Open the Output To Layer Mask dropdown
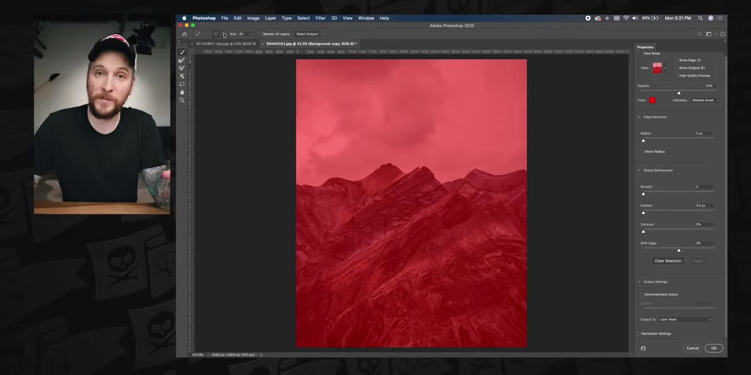Screen dimensions: 751x375 (685, 319)
